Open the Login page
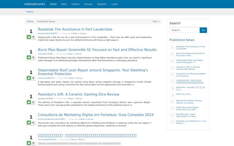 pyautogui.click(x=114, y=4)
